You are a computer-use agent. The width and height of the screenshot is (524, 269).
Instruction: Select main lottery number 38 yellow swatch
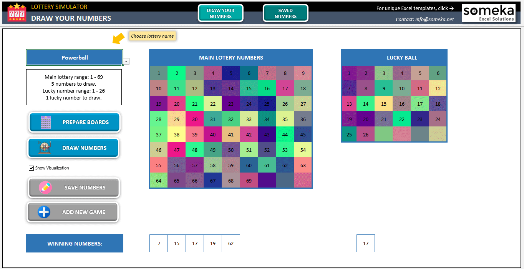click(177, 134)
